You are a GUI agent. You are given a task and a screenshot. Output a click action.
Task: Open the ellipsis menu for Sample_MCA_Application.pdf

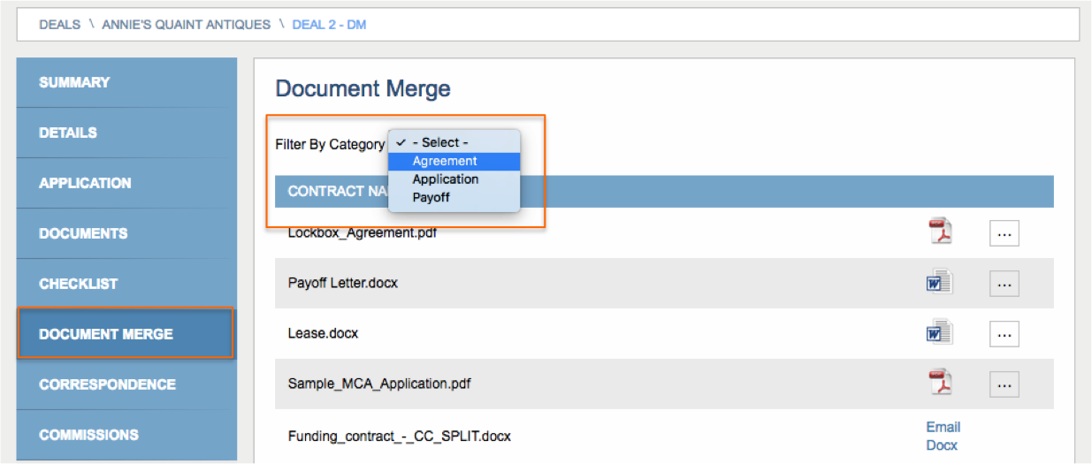tap(1004, 384)
